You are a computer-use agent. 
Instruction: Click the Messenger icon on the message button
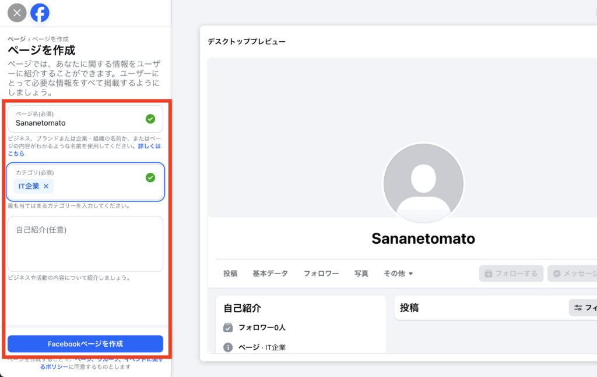[x=557, y=273]
